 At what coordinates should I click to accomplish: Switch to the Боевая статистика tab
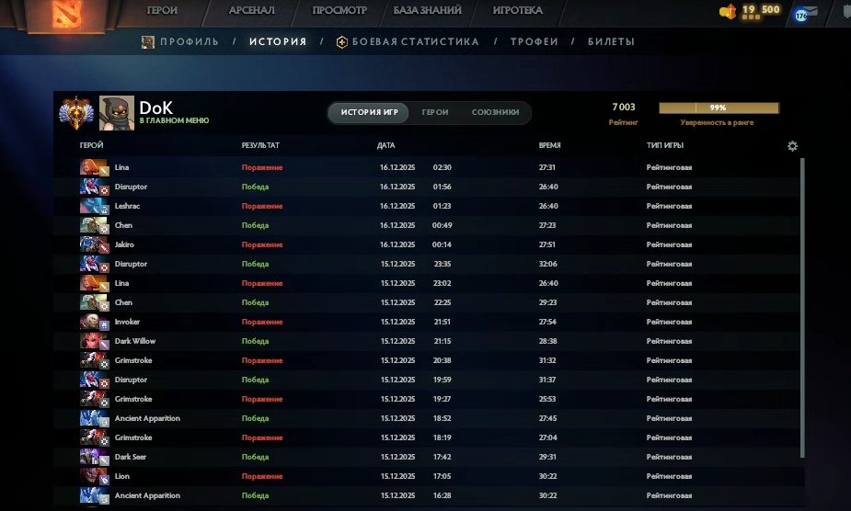point(415,41)
